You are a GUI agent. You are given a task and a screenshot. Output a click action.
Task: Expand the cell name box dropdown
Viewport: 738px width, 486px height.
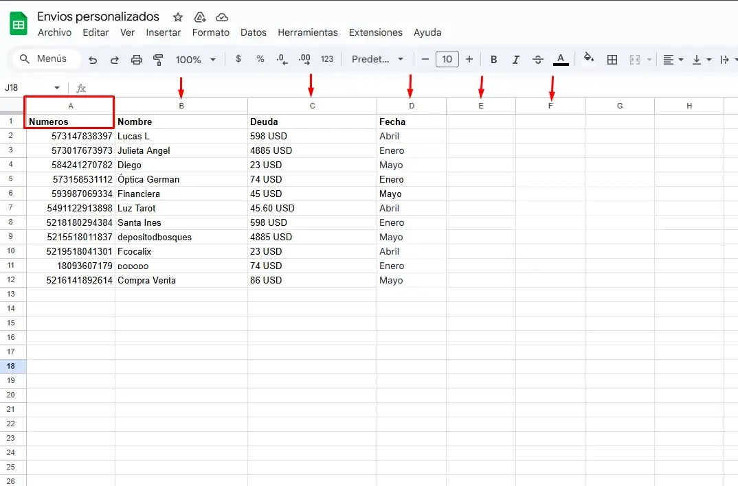click(57, 88)
